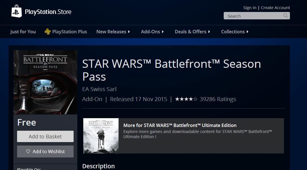Open the Sign In link
Image resolution: width=307 pixels, height=170 pixels.
pyautogui.click(x=250, y=8)
